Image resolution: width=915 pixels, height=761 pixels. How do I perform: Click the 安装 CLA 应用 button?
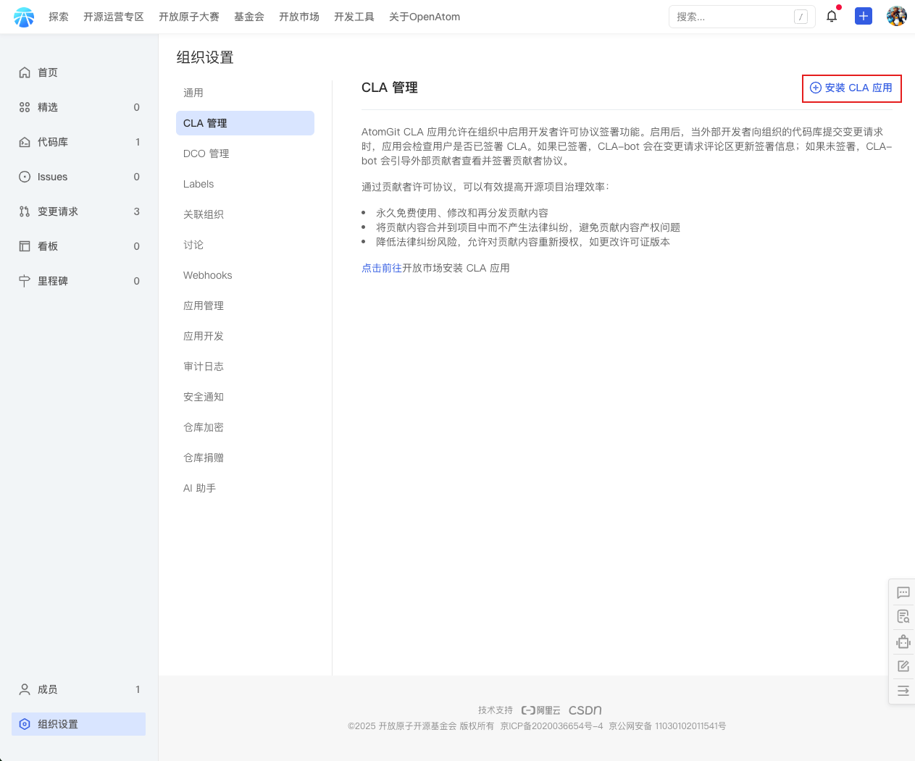point(851,88)
